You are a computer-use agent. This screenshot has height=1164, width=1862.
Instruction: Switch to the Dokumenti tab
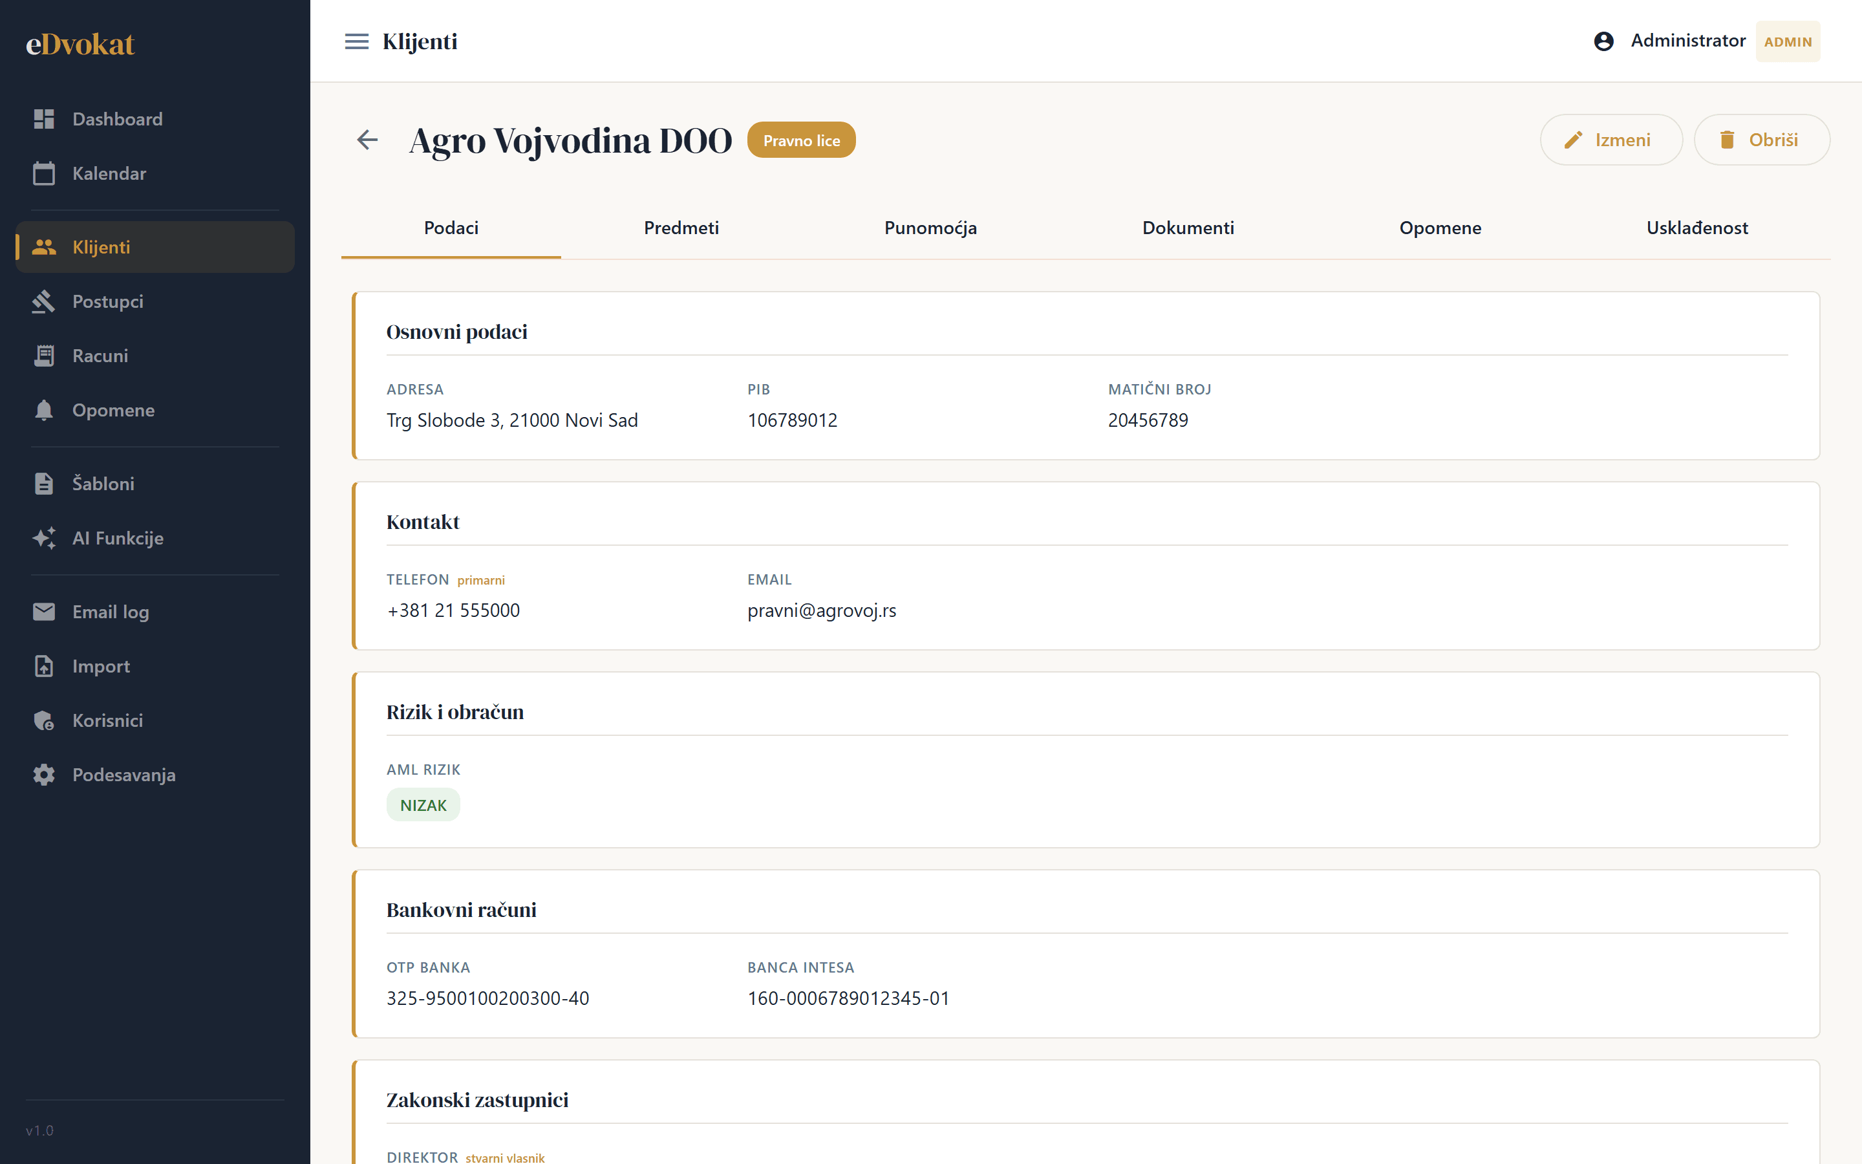1188,228
